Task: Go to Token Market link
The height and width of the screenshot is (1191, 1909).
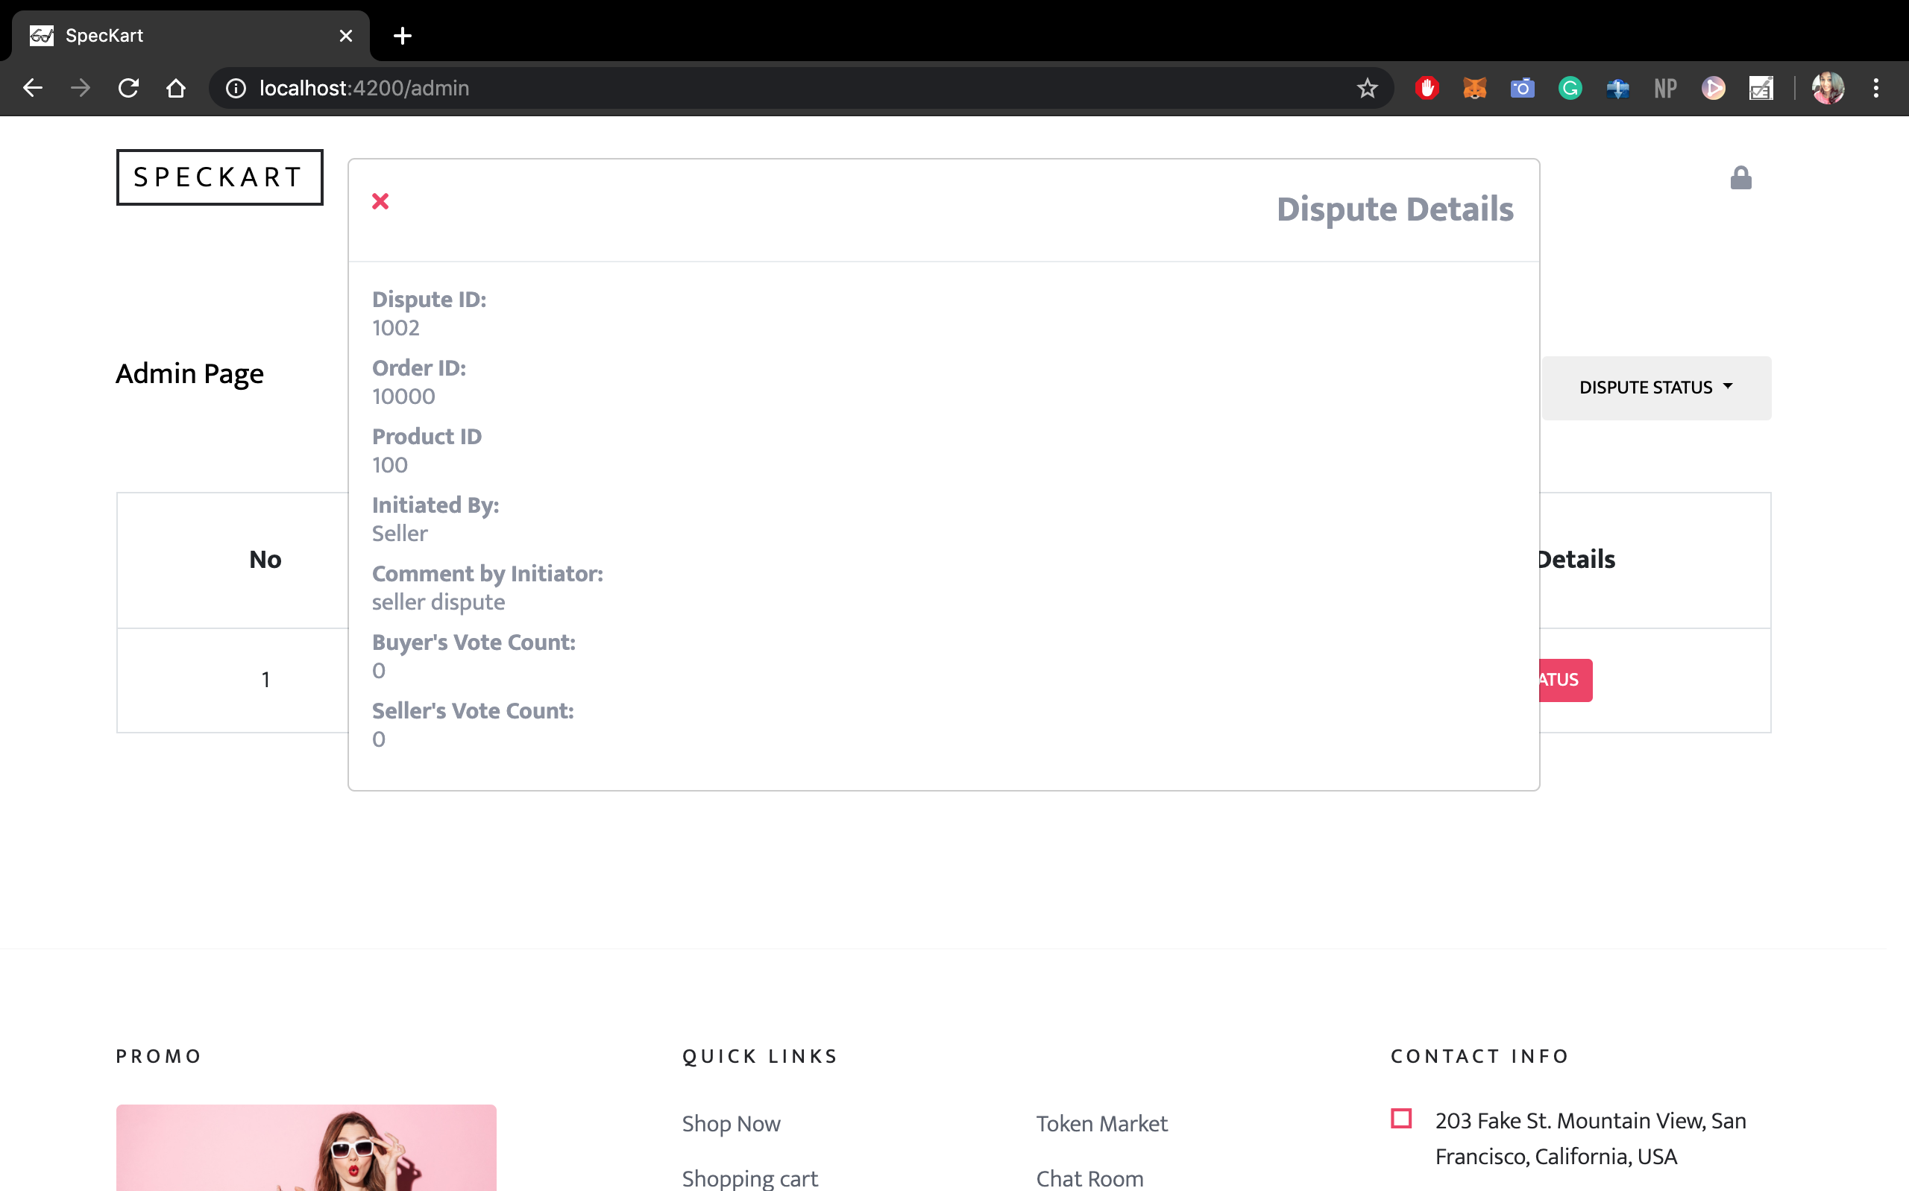Action: click(1101, 1123)
